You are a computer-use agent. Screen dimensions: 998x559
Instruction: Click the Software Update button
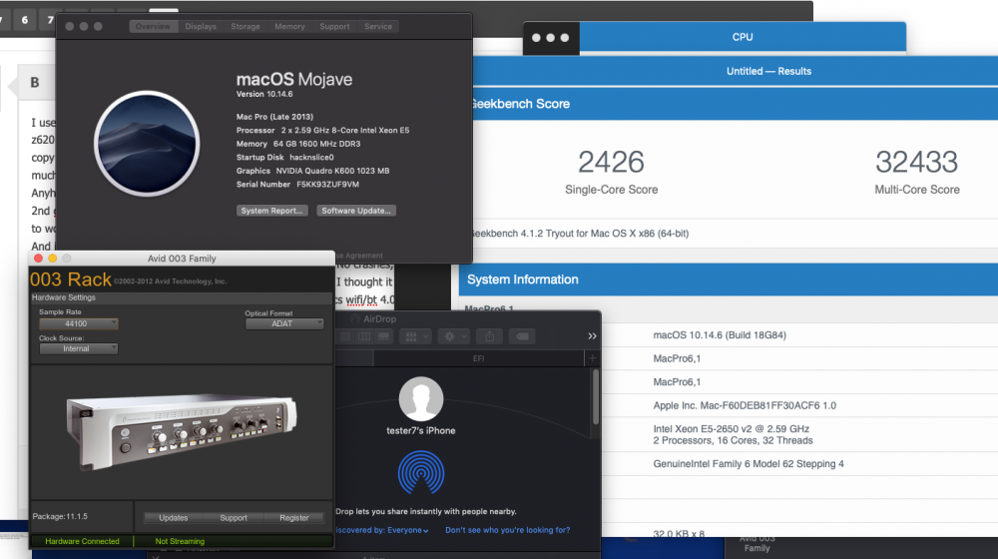tap(356, 211)
